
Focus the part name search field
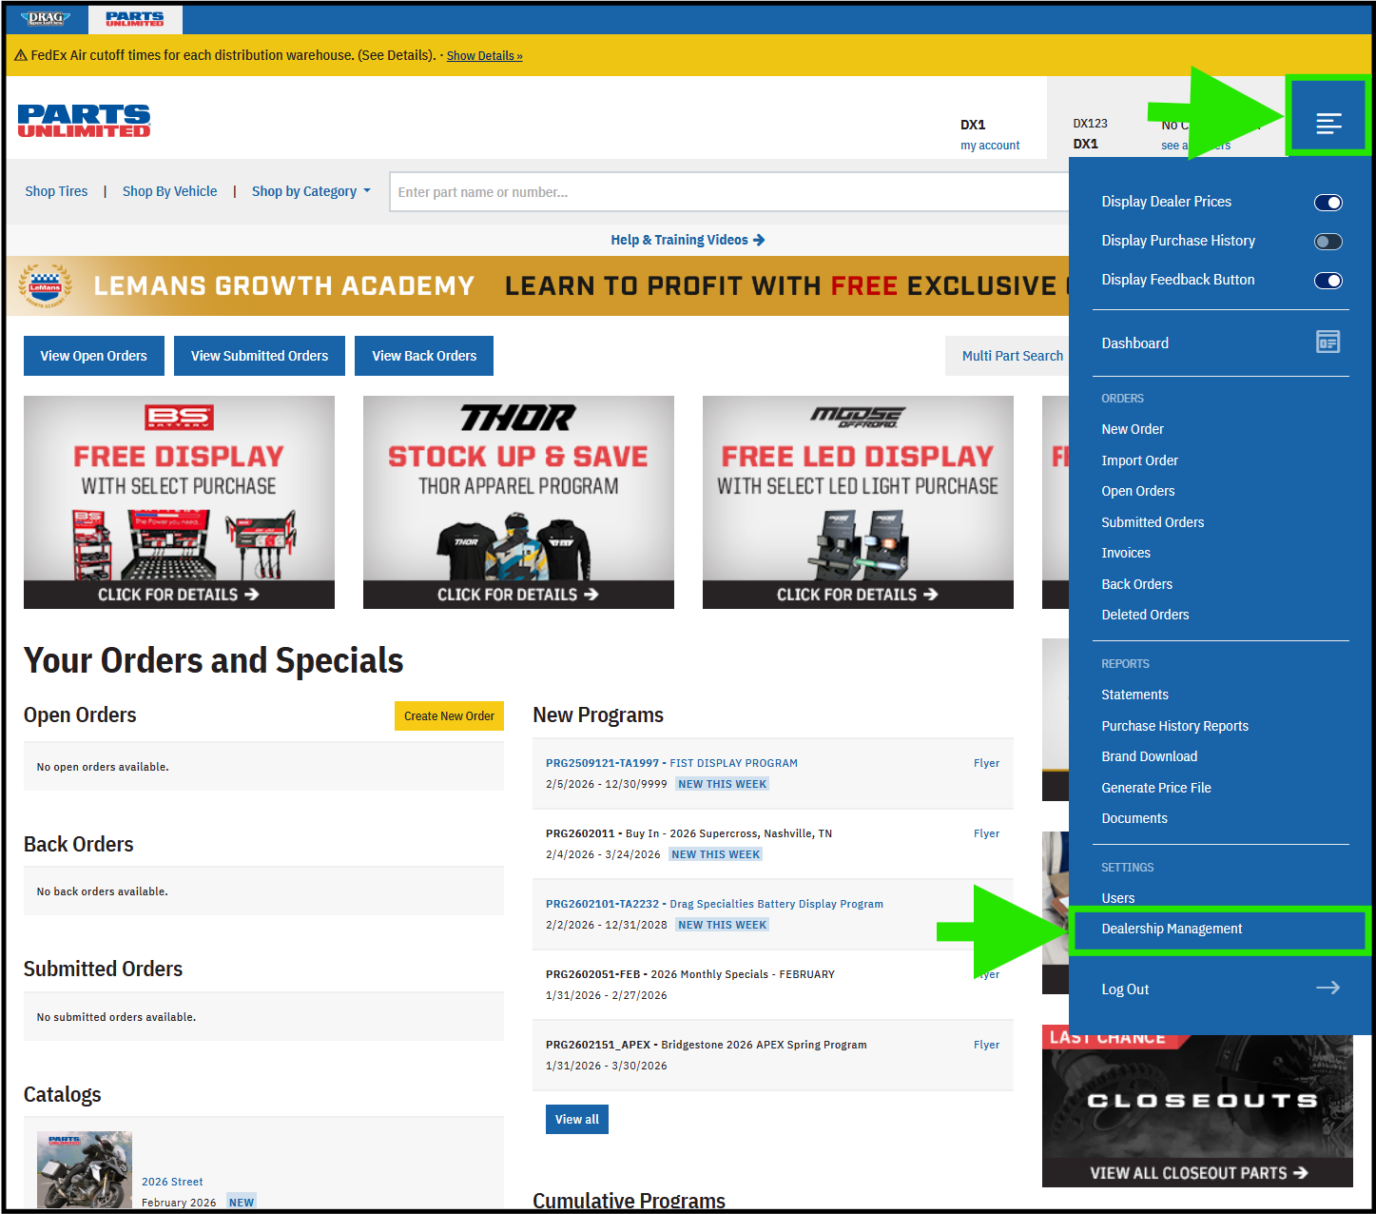[728, 192]
